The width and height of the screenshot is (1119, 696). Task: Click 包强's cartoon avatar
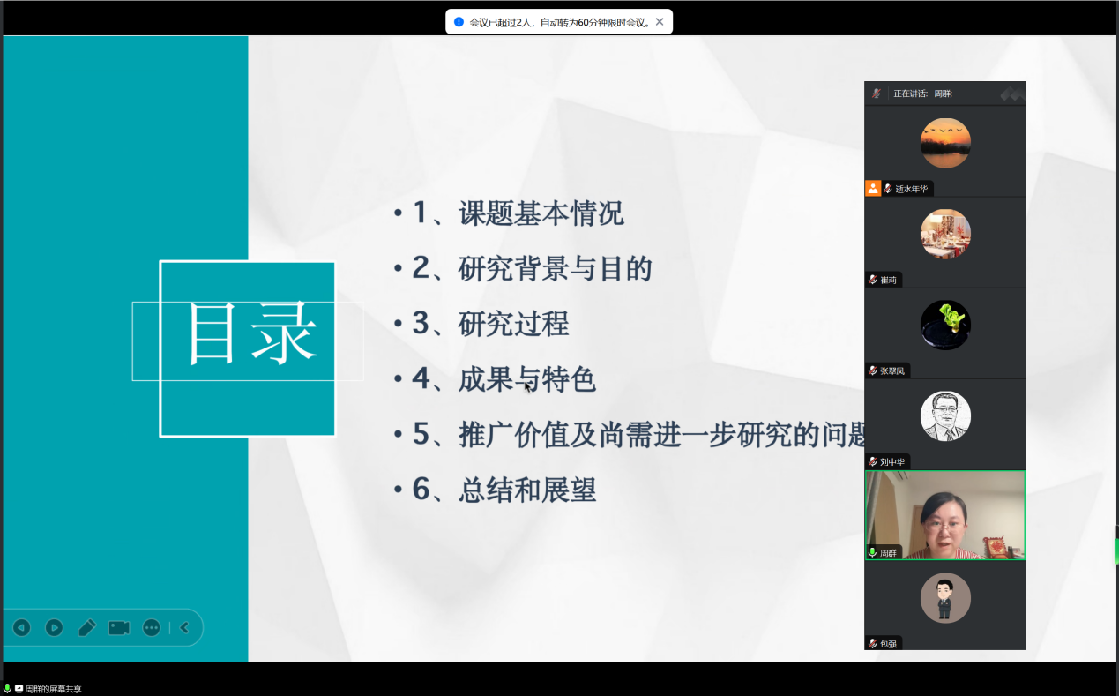945,598
